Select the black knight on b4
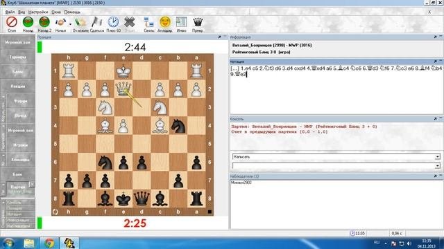Image resolution: width=444 pixels, height=249 pixels. click(x=178, y=126)
